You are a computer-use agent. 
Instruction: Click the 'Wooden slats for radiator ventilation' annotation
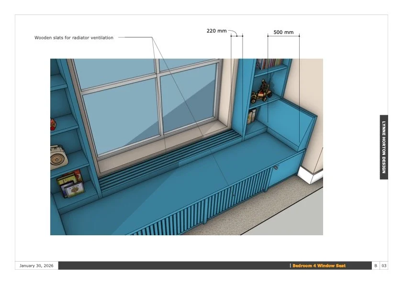pyautogui.click(x=74, y=37)
